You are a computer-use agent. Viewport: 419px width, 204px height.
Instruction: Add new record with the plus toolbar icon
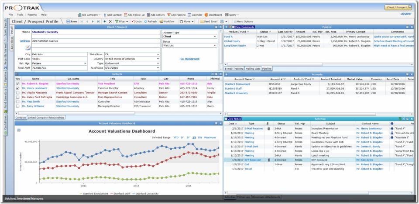(x=104, y=22)
